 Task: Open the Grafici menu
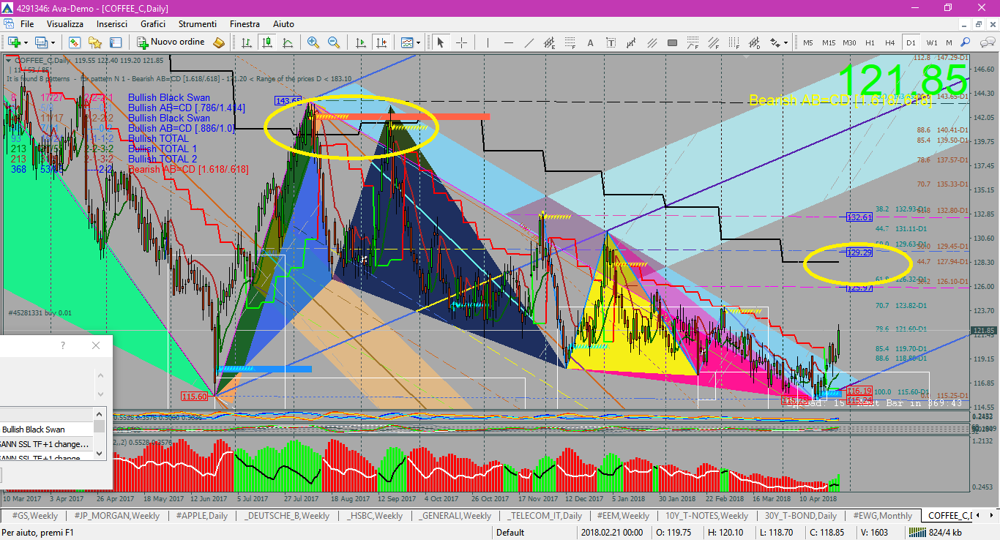point(153,24)
